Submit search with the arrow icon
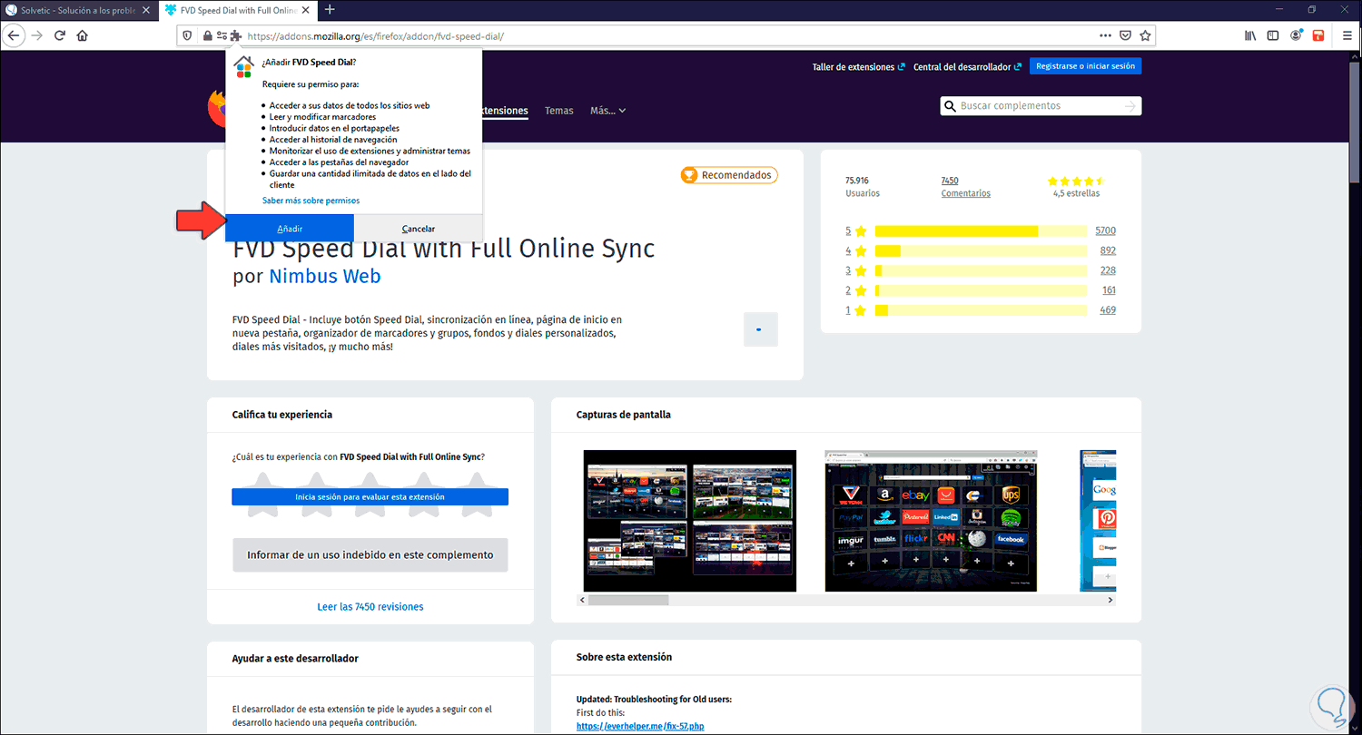The width and height of the screenshot is (1362, 735). (1130, 106)
